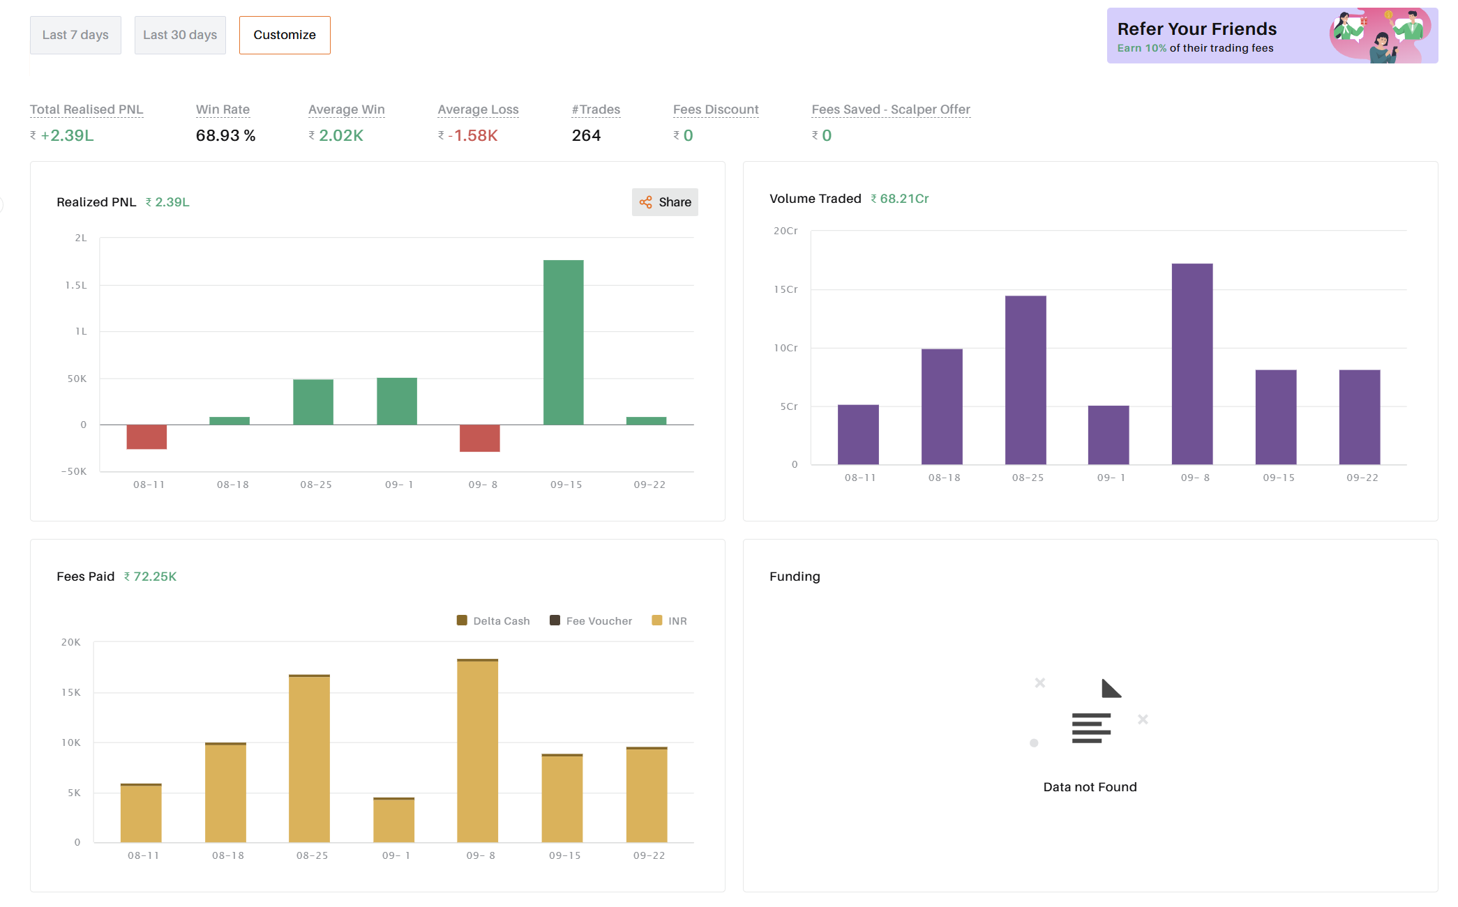1458x907 pixels.
Task: Click the 09-8 Volume Traded purple bar
Action: click(1192, 363)
